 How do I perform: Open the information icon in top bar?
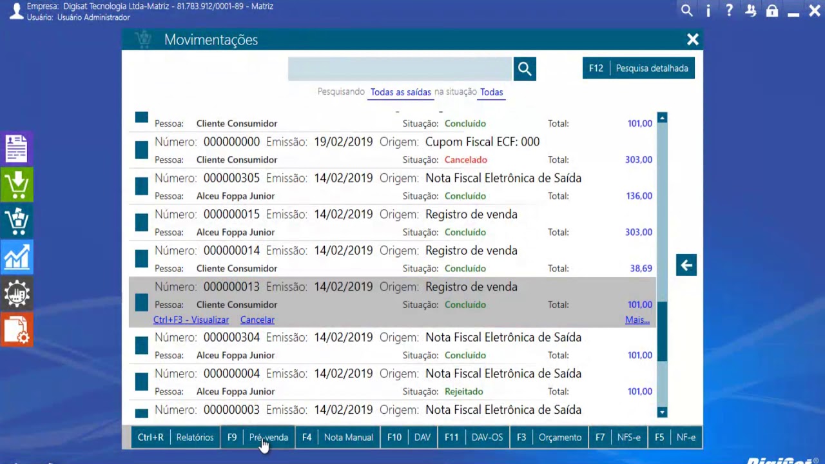[708, 10]
